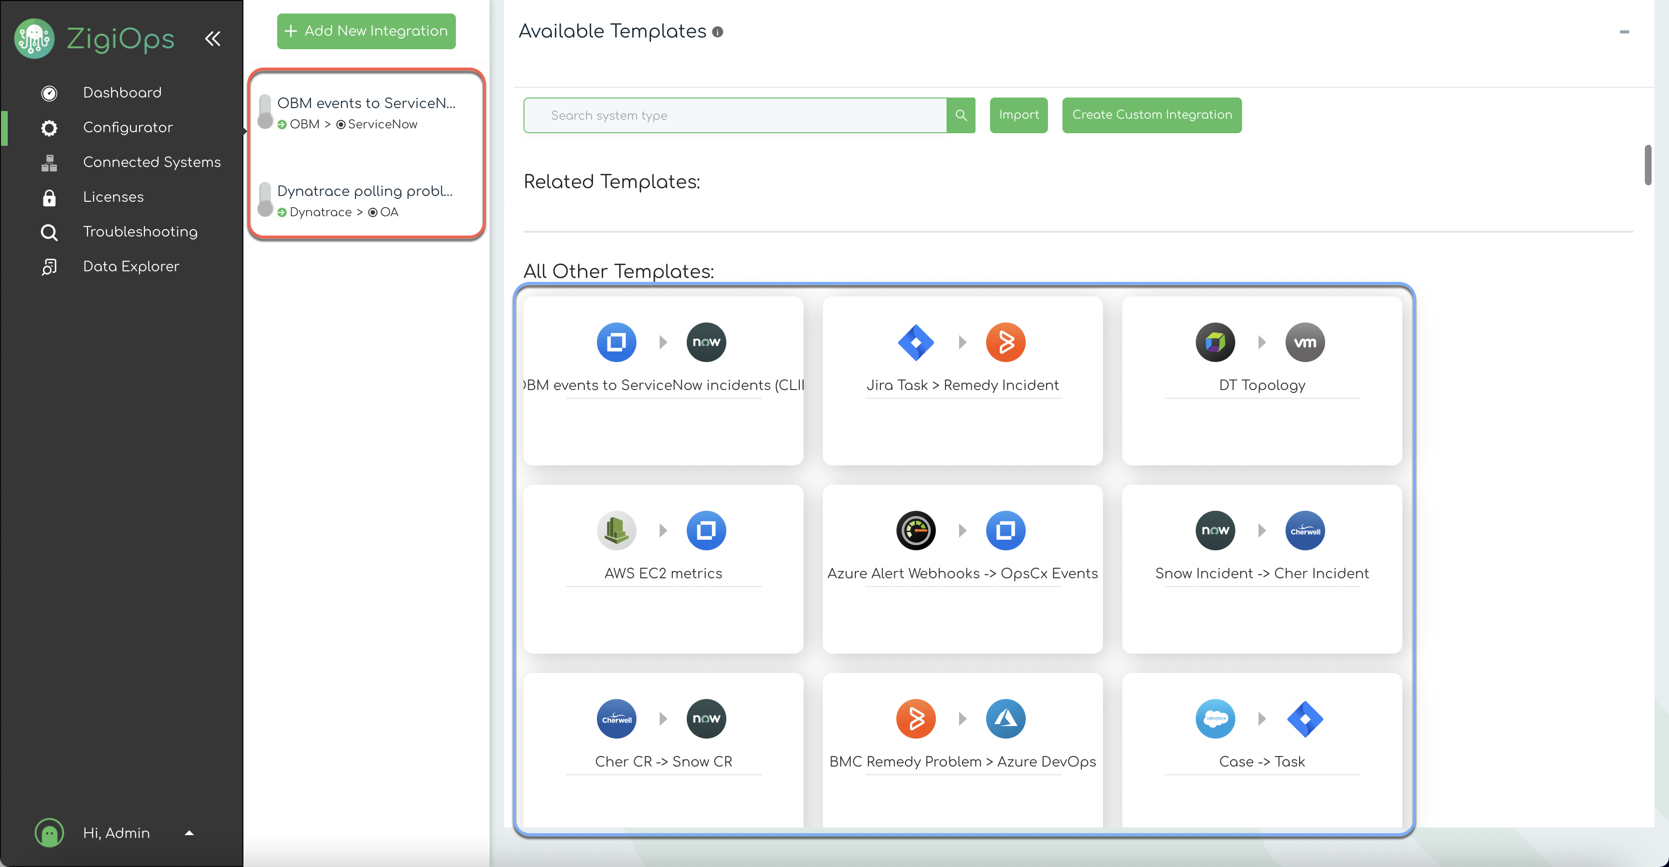Click the green search magnifier button
This screenshot has height=867, width=1669.
(x=961, y=115)
